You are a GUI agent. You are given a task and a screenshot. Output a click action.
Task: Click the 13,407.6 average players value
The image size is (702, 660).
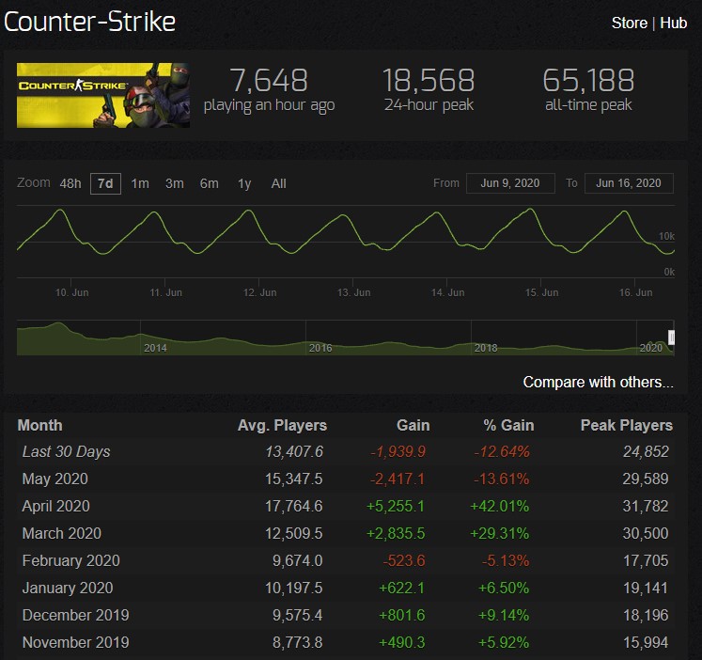[294, 452]
